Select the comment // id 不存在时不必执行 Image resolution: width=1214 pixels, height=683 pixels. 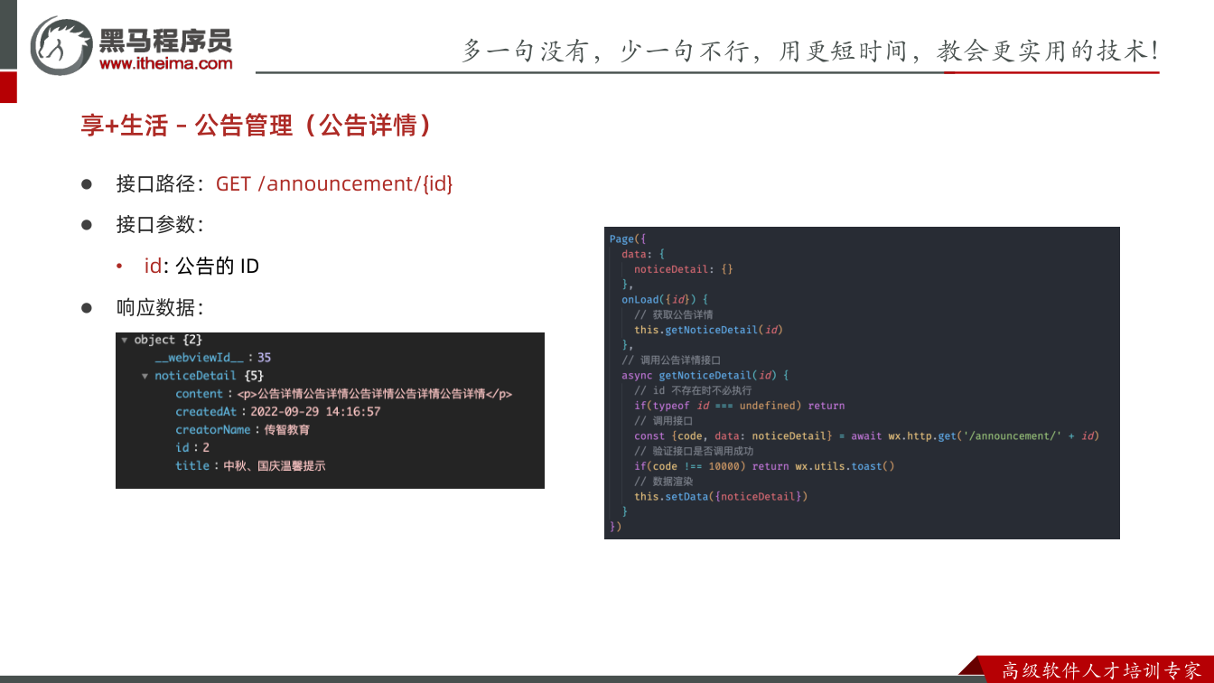[x=693, y=390]
